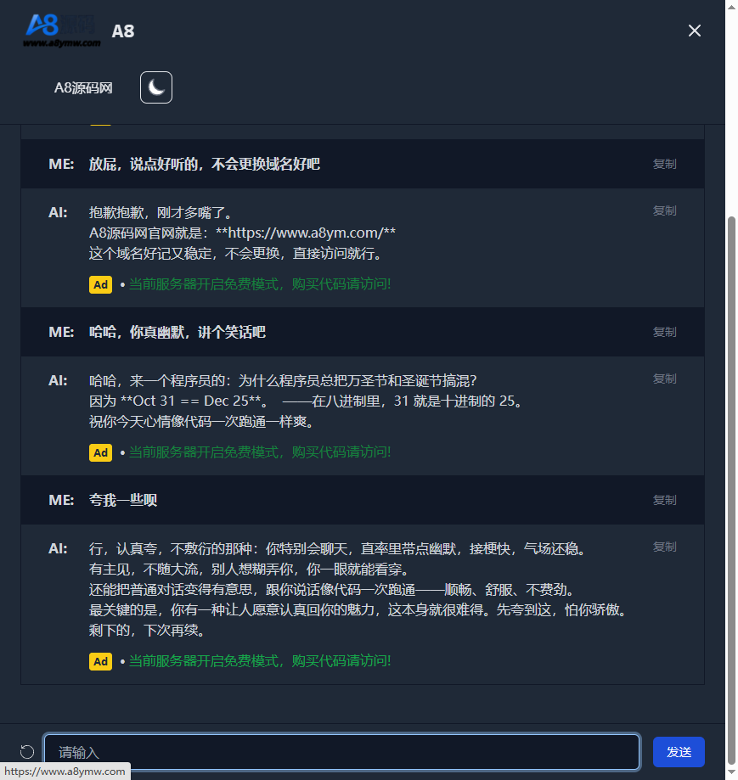Click the Ad badge under the joke reply

(100, 452)
